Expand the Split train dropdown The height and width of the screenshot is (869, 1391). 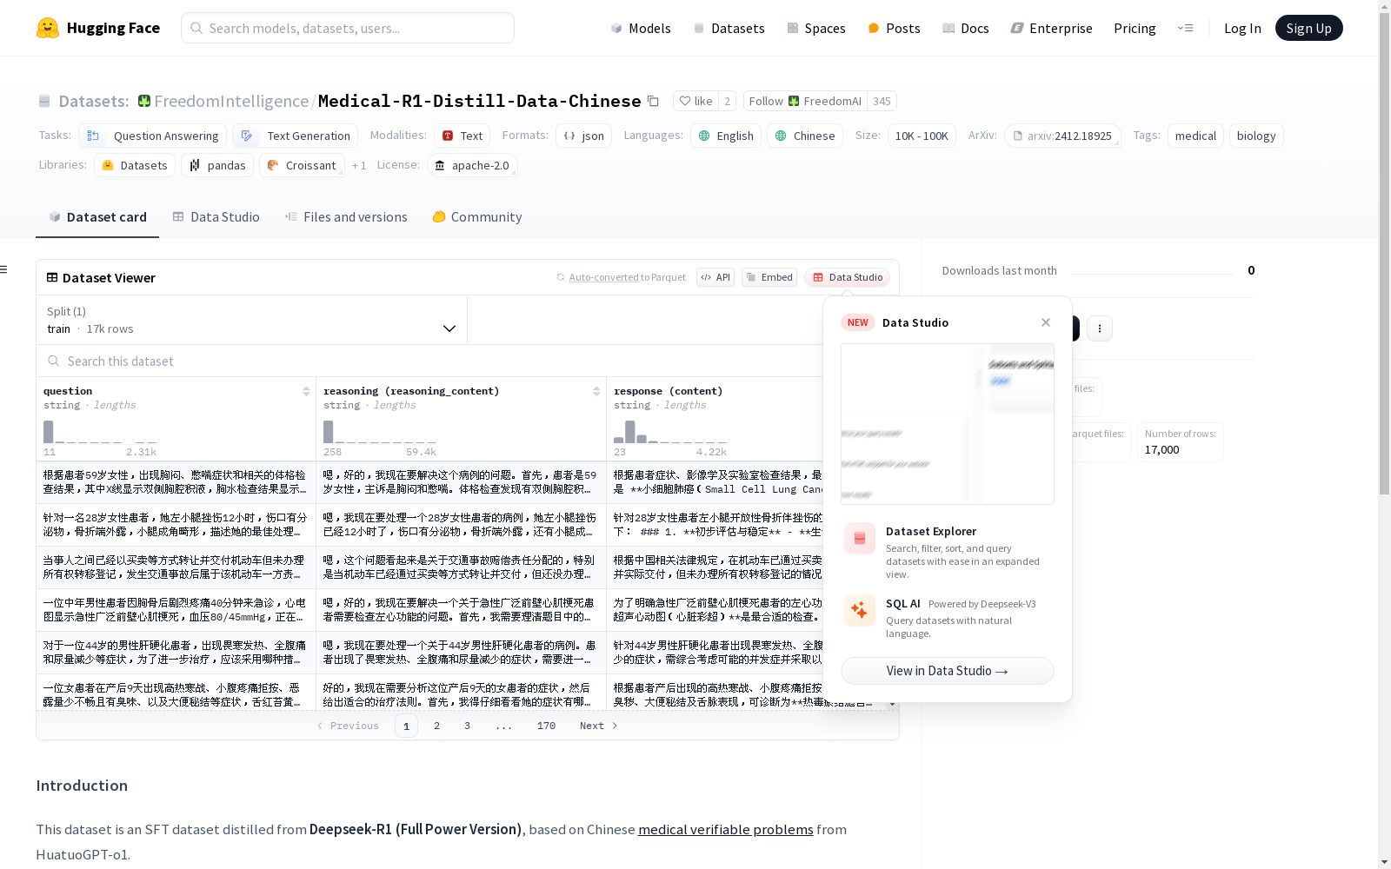tap(251, 320)
